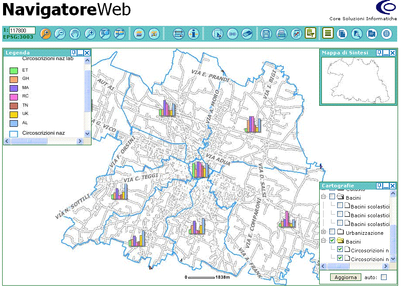The width and height of the screenshot is (402, 287).
Task: Collapse the unchecked Bacini folder node
Action: tap(324, 197)
